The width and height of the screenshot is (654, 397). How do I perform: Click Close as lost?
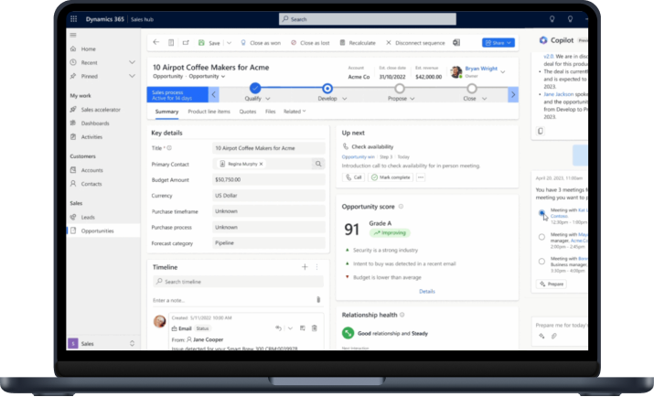(x=310, y=42)
